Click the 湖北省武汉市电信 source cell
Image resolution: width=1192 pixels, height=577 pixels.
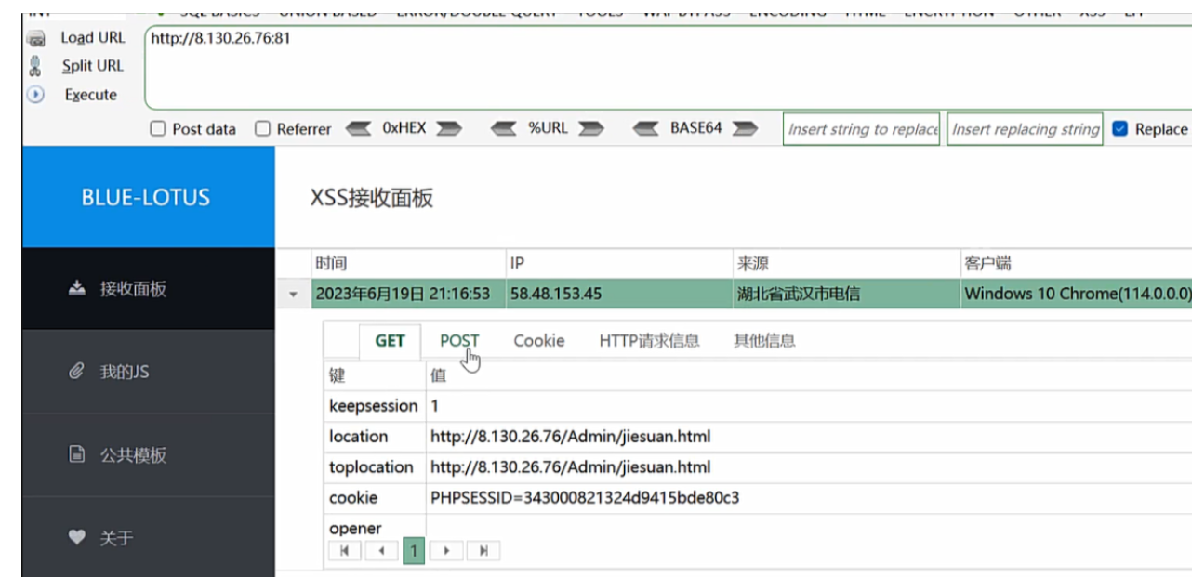[847, 295]
